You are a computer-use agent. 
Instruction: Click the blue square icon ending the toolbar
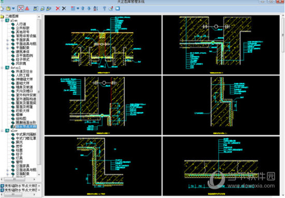click(118, 8)
